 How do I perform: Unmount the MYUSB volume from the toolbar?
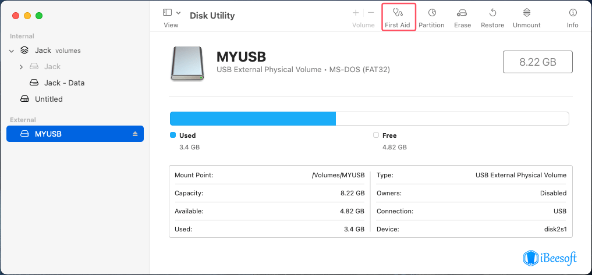527,17
